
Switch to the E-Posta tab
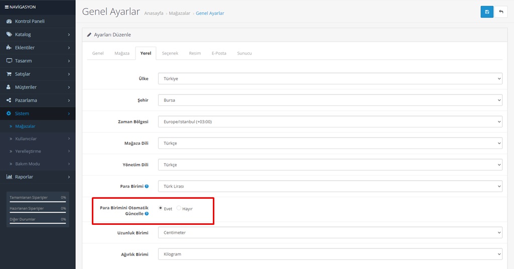pyautogui.click(x=219, y=53)
